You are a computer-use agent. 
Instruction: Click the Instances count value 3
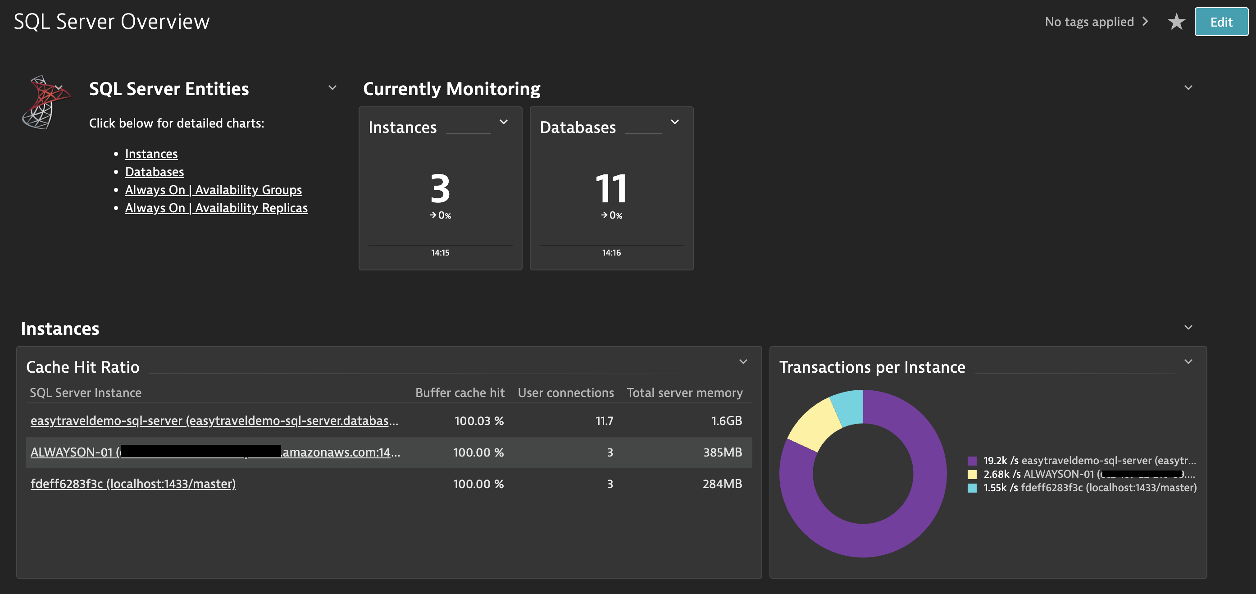tap(440, 189)
